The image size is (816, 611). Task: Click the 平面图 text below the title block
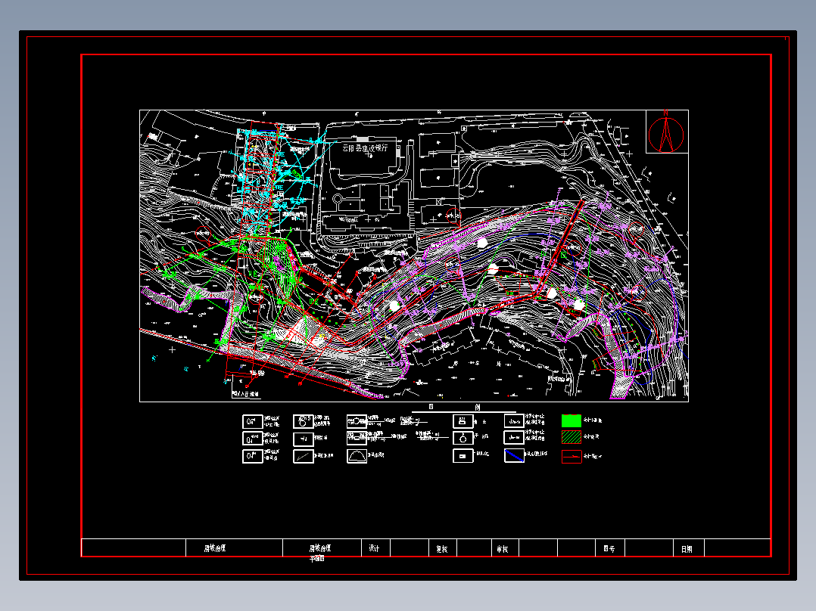(317, 559)
